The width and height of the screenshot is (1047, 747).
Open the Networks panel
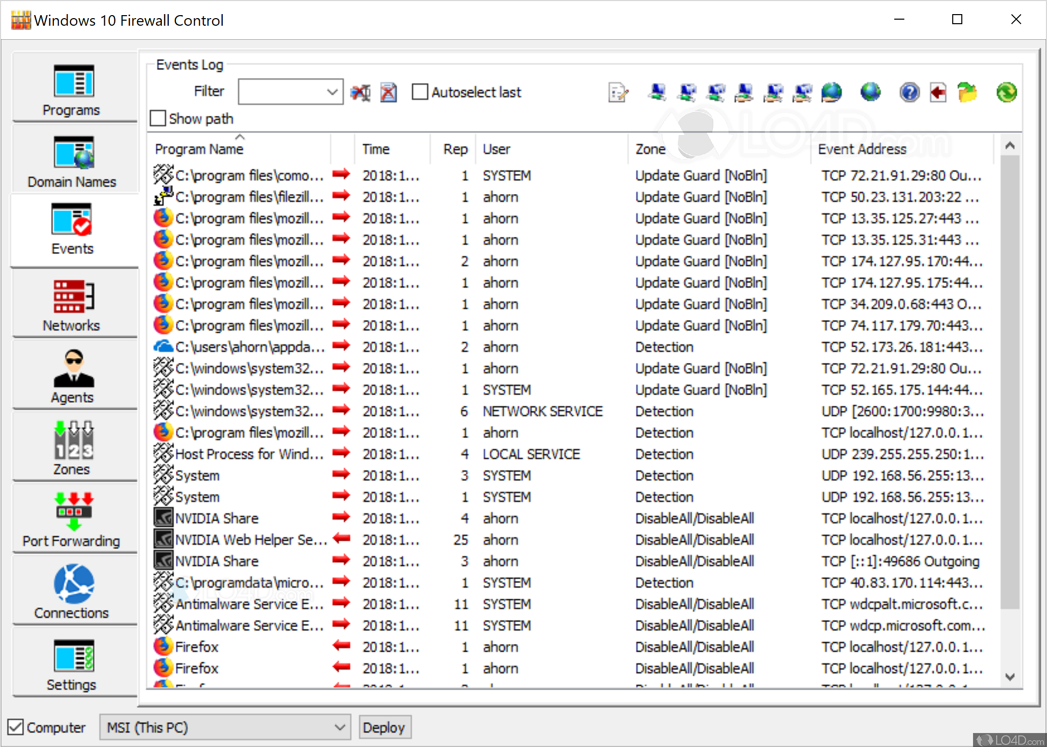pos(72,303)
